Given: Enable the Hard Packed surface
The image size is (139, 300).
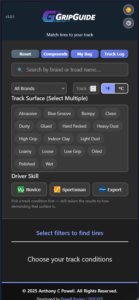Looking at the screenshot, I should pos(74,126).
